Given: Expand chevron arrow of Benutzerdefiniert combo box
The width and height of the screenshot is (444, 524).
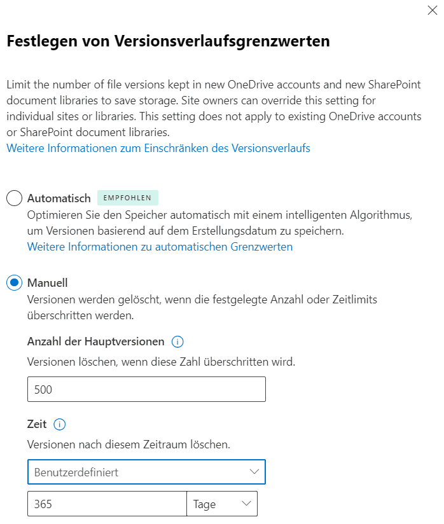Looking at the screenshot, I should [x=254, y=472].
